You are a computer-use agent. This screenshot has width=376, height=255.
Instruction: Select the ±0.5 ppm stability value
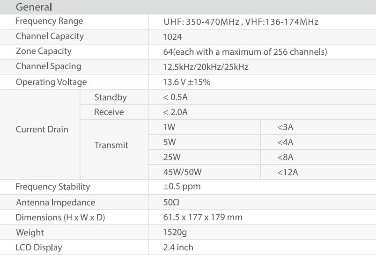click(182, 187)
